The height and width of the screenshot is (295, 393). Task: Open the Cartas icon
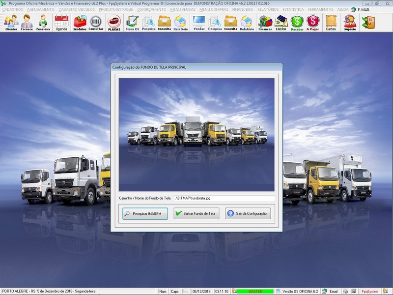click(331, 22)
